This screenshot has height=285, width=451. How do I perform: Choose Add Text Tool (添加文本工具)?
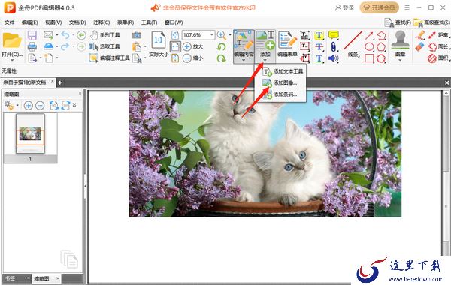click(280, 71)
